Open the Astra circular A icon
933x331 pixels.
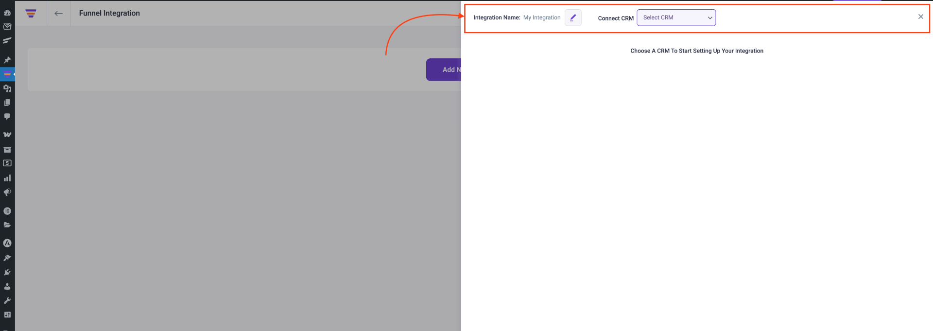7,243
